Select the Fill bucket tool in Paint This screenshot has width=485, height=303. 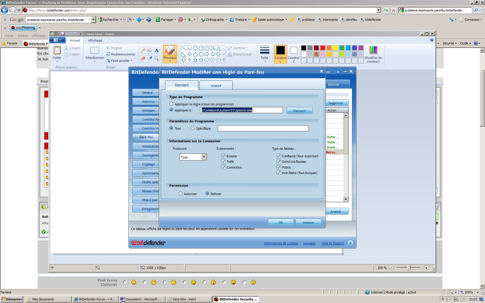point(150,50)
